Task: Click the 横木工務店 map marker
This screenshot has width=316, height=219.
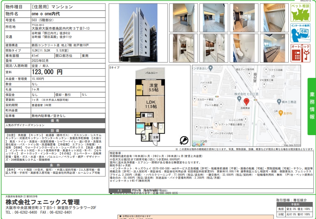Action: (279, 102)
